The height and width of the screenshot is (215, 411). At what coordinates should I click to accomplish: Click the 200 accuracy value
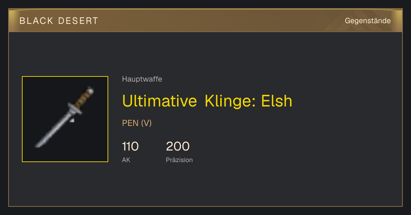click(x=178, y=146)
